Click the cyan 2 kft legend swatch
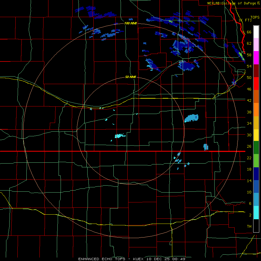The width and height of the screenshot is (261, 261). (256, 213)
